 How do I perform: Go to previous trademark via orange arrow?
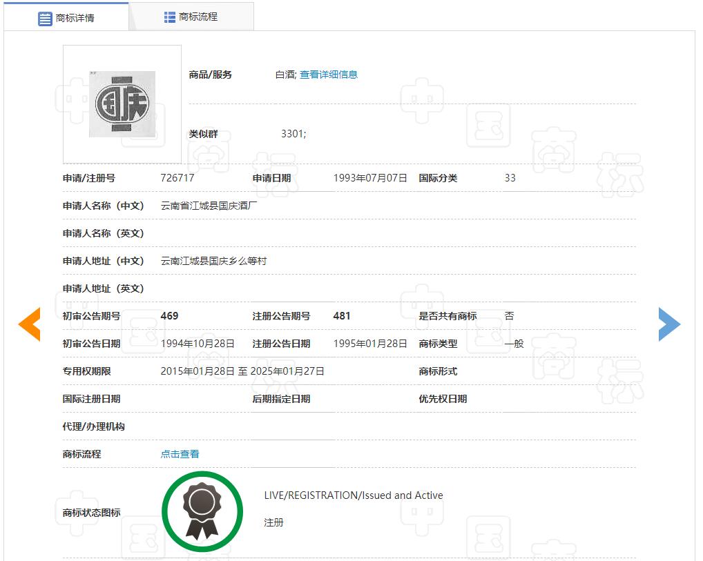click(x=30, y=324)
